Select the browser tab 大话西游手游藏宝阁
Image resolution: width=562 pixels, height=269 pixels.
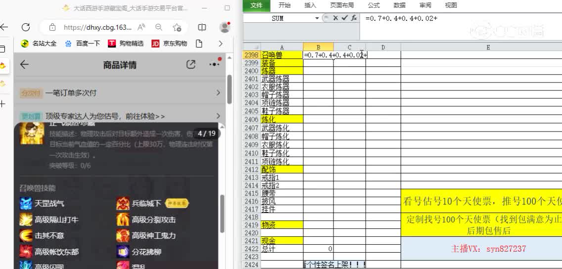point(126,8)
